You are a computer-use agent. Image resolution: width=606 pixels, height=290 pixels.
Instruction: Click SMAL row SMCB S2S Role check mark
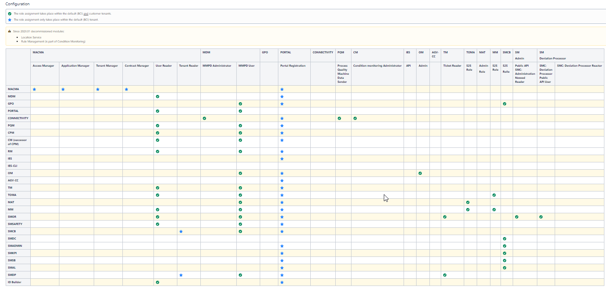(x=505, y=268)
